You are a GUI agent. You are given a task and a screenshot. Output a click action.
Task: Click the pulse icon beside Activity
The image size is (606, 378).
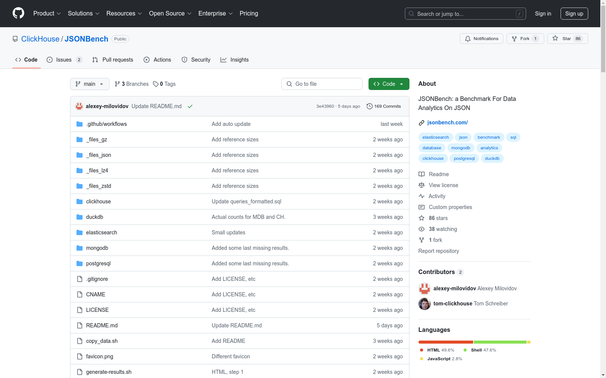pos(422,196)
